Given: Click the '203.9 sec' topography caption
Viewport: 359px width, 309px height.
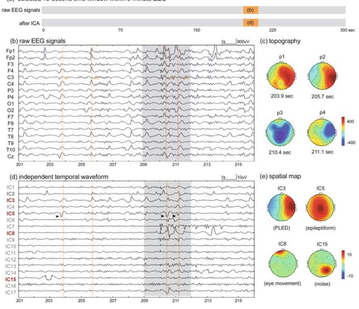Looking at the screenshot, I should (x=282, y=96).
